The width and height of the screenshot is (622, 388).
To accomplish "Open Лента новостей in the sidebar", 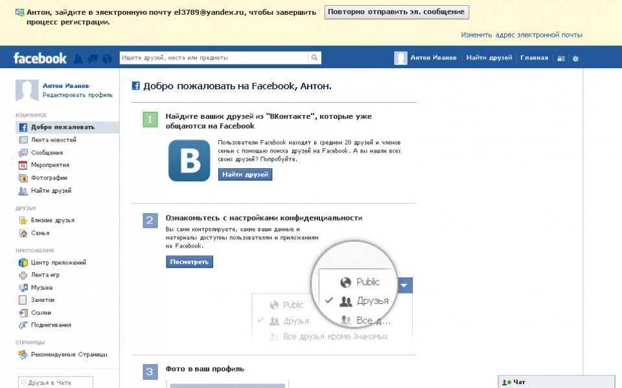I will pos(53,140).
